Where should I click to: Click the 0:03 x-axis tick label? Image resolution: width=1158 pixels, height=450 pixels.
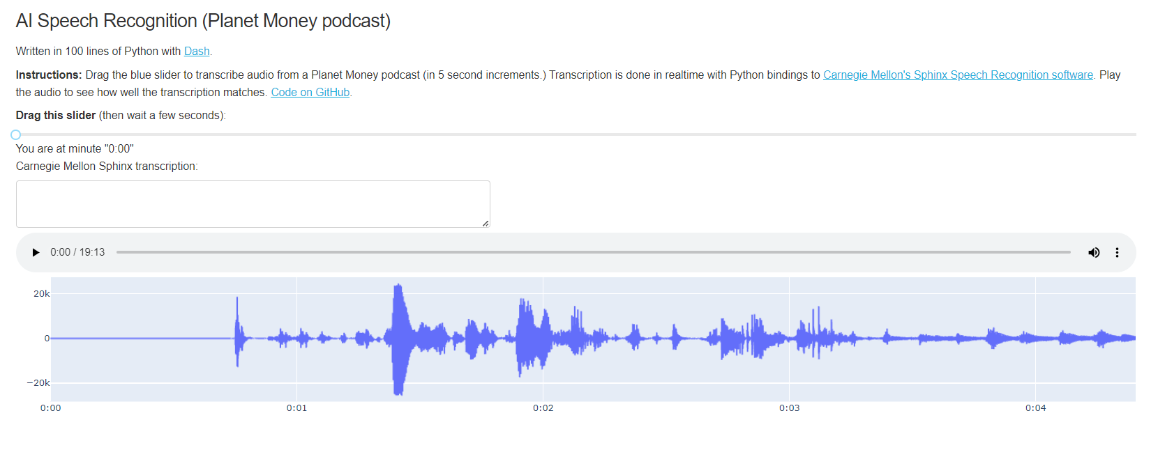[789, 408]
